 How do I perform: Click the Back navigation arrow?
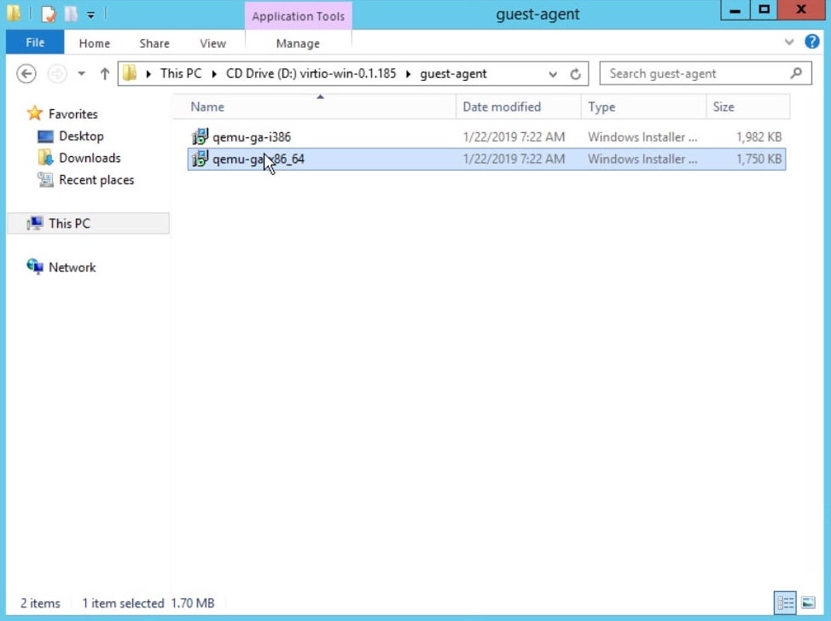(x=26, y=74)
